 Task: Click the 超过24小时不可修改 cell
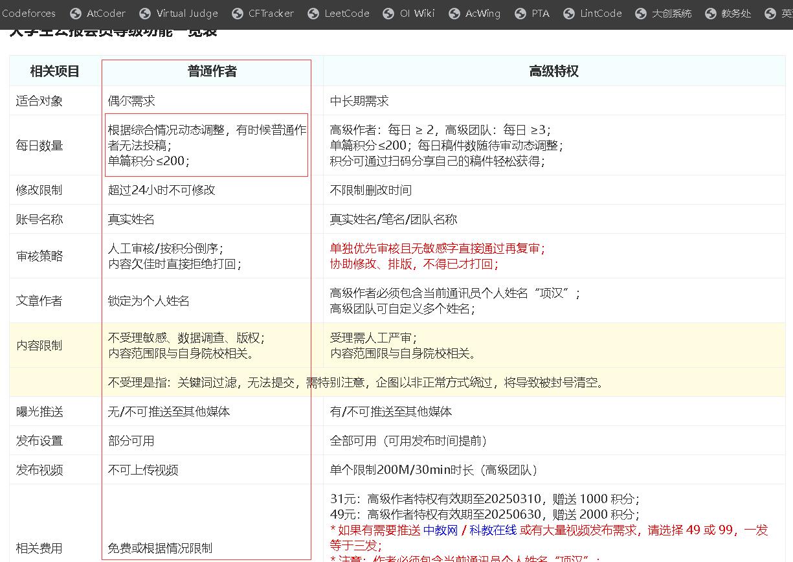161,190
